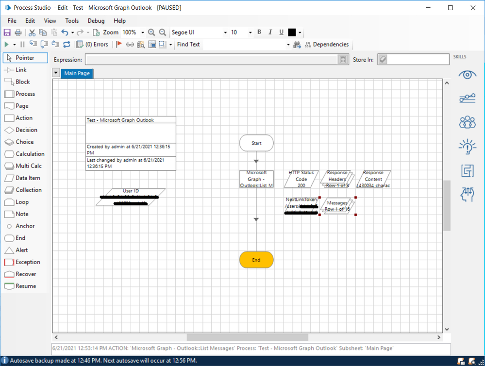Select the Decision stage tool

(25, 130)
